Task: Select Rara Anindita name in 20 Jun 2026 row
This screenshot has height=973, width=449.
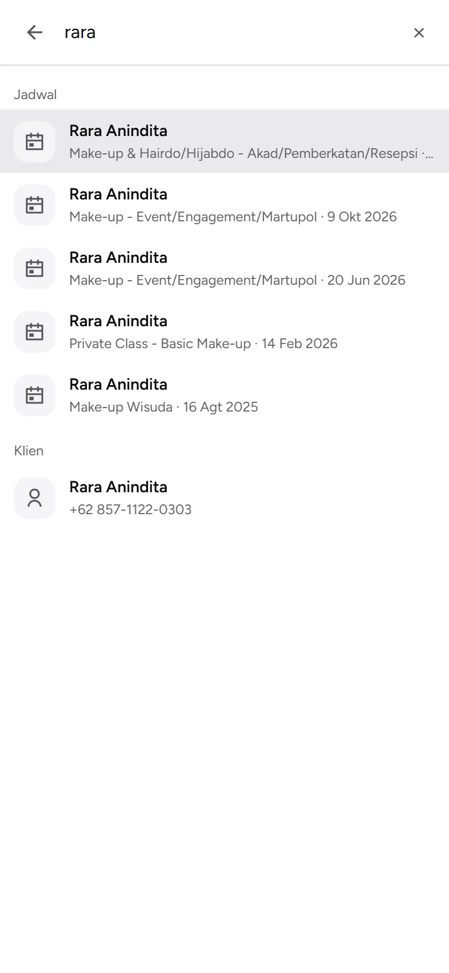Action: [x=118, y=258]
